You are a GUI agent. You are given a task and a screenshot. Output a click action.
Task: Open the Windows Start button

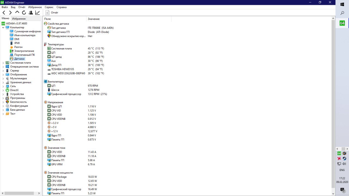pyautogui.click(x=342, y=4)
